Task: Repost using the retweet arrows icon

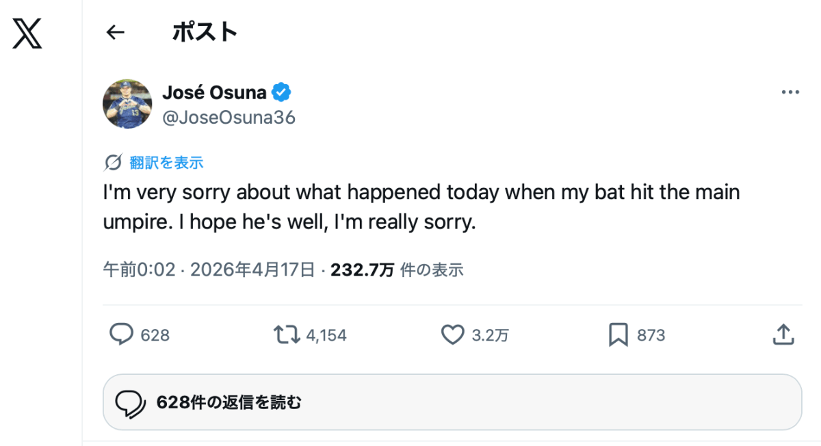Action: (x=286, y=334)
